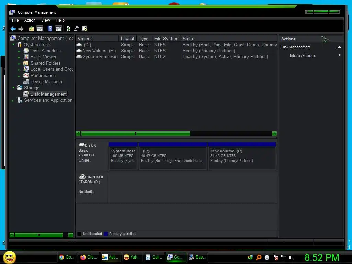Screen dimensions: 352x264
Task: Click the Up one level folder icon
Action: (31, 29)
